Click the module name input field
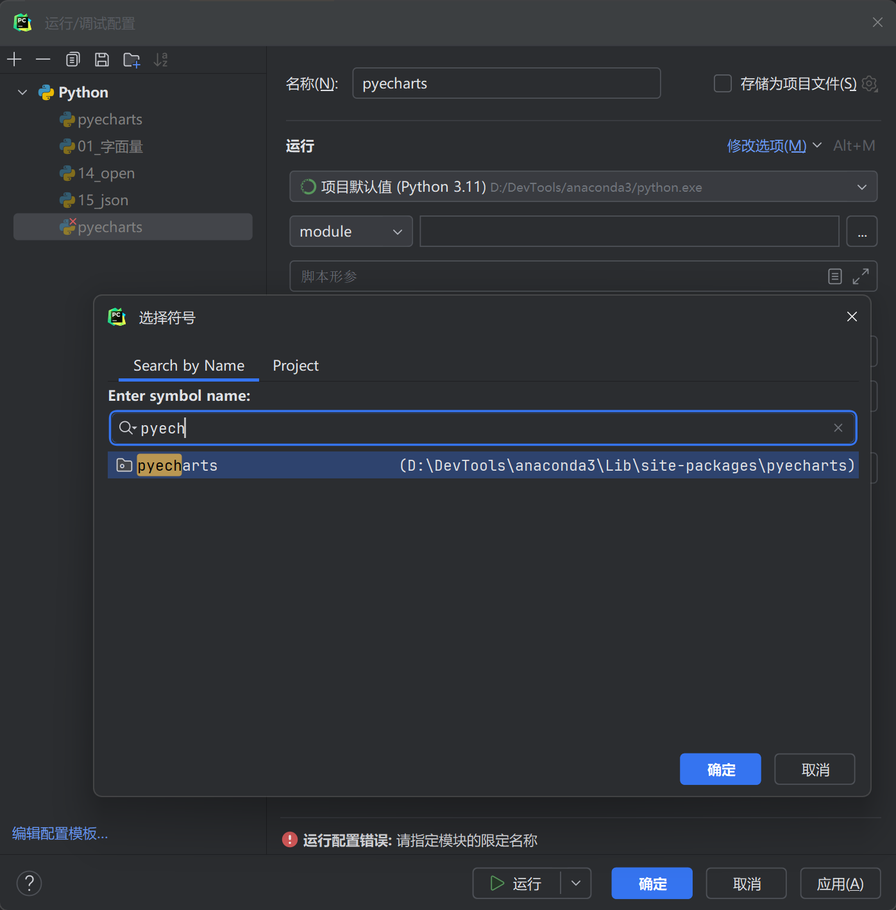The image size is (896, 910). pyautogui.click(x=629, y=232)
